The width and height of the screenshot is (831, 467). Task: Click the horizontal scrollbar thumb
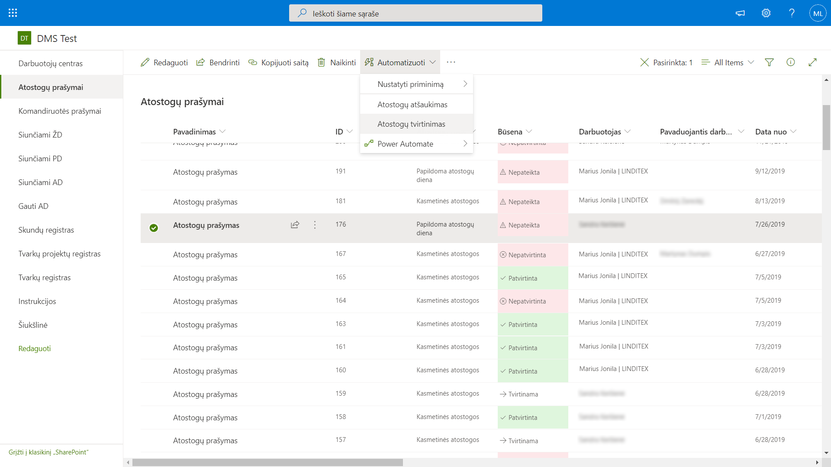(x=267, y=462)
